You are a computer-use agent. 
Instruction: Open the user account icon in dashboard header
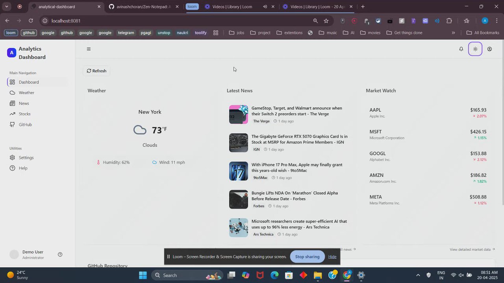click(x=489, y=49)
